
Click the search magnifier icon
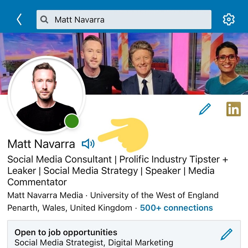pyautogui.click(x=45, y=20)
